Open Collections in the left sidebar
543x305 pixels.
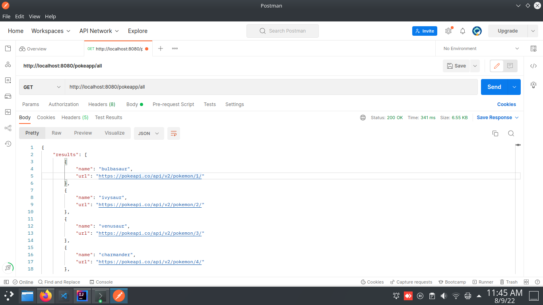click(x=8, y=48)
